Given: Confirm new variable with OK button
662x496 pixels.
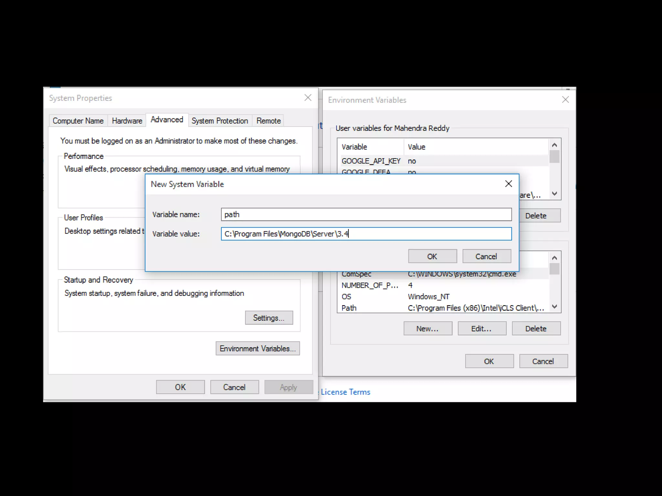Looking at the screenshot, I should tap(432, 256).
